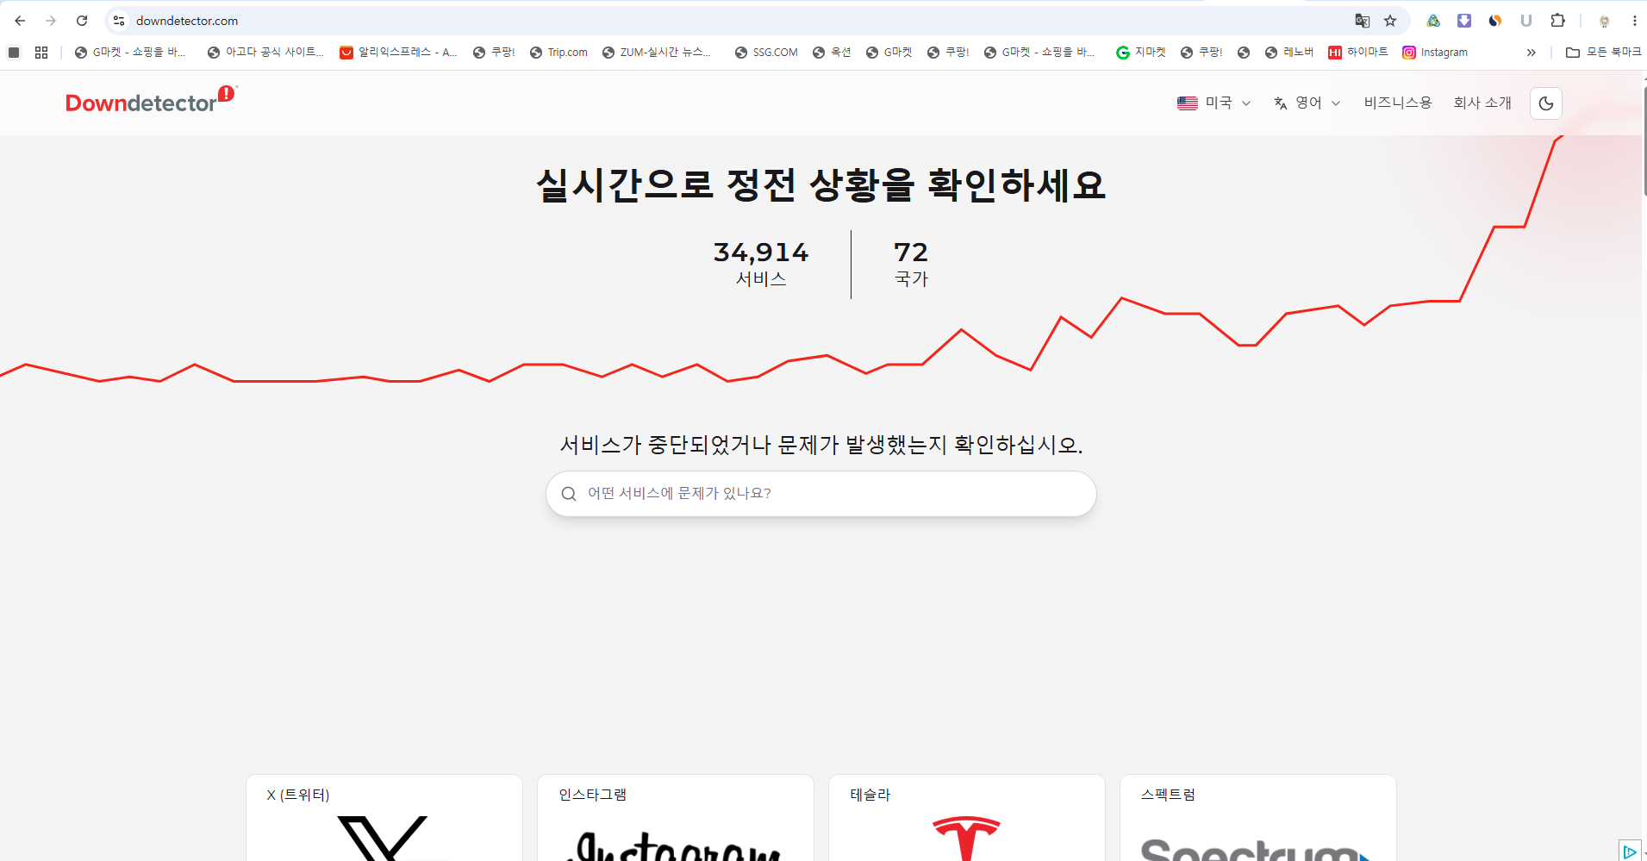
Task: Open the 스펙트럼 service card title
Action: pos(1168,795)
